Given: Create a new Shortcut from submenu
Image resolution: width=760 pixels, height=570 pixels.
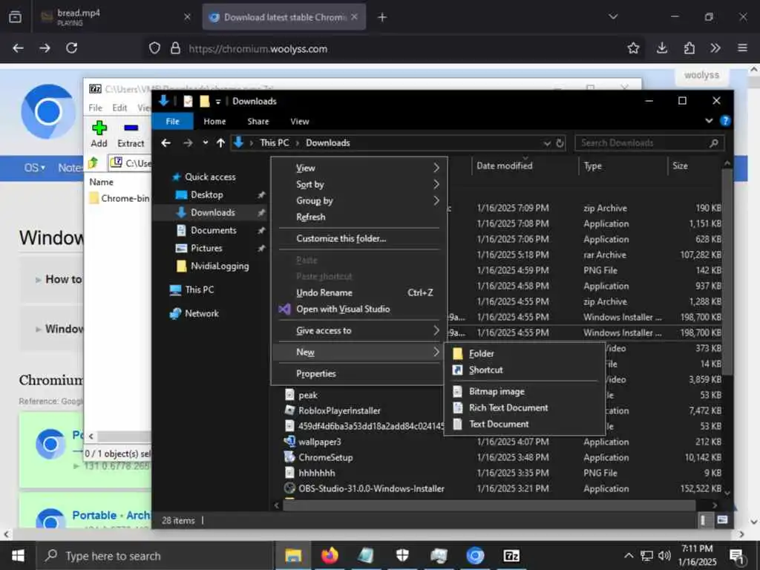Looking at the screenshot, I should (525, 370).
